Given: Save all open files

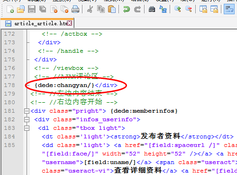Looking at the screenshot, I should [x=43, y=9].
